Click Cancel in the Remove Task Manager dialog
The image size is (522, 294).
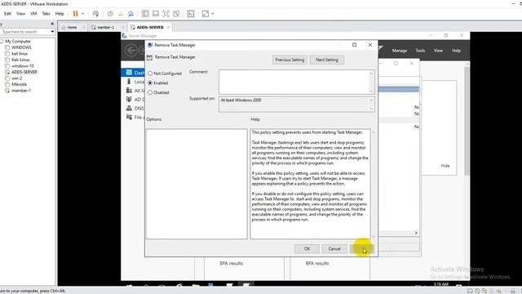coord(334,248)
